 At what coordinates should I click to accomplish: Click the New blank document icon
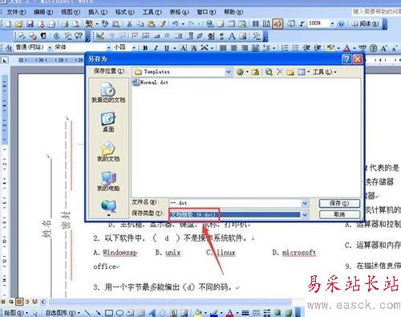coord(8,24)
